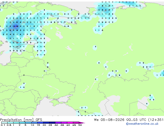Click the 0.1–0.5 mm legend swatch

click(4, 123)
